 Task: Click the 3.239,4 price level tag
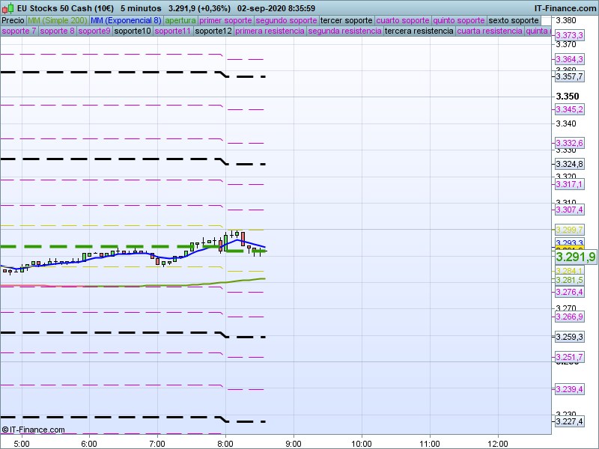pos(569,389)
